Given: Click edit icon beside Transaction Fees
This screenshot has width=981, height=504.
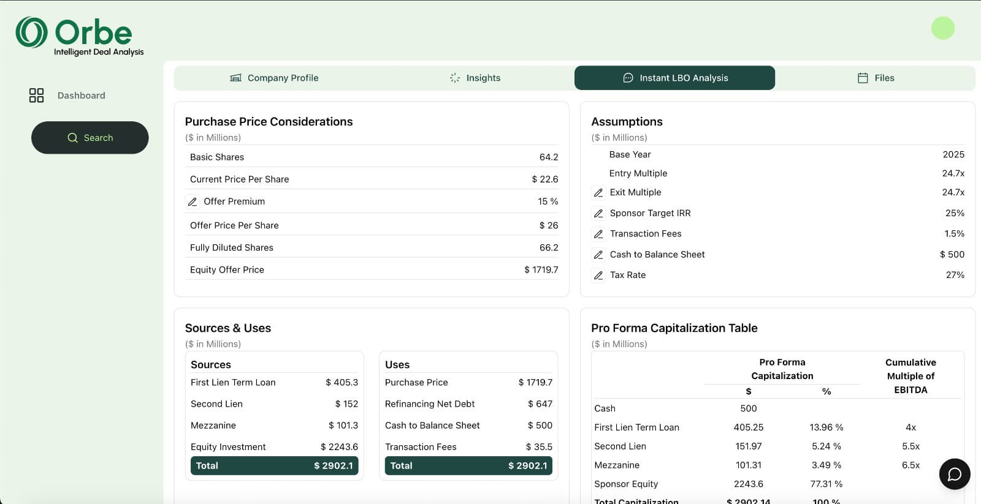Looking at the screenshot, I should [x=598, y=234].
